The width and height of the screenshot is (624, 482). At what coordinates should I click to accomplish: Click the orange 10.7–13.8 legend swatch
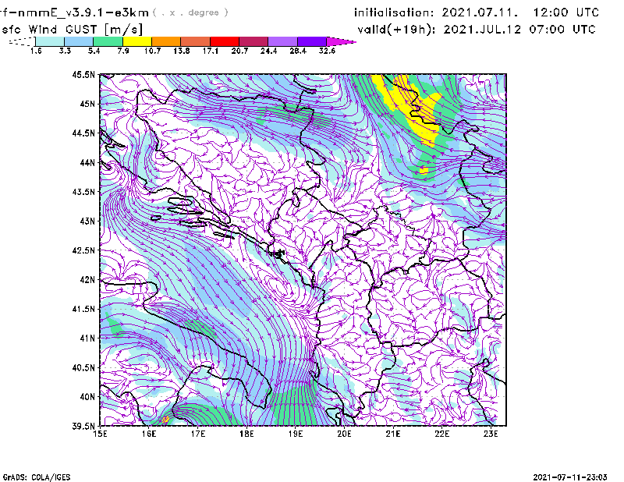tap(166, 41)
